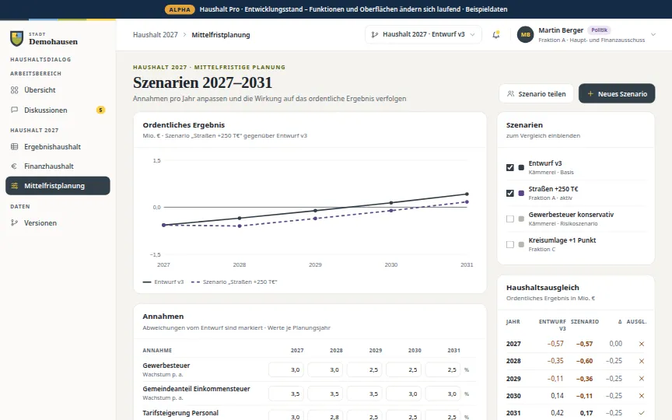Edit Einkommensteuer 2029 growth field
The width and height of the screenshot is (672, 420).
point(364,394)
